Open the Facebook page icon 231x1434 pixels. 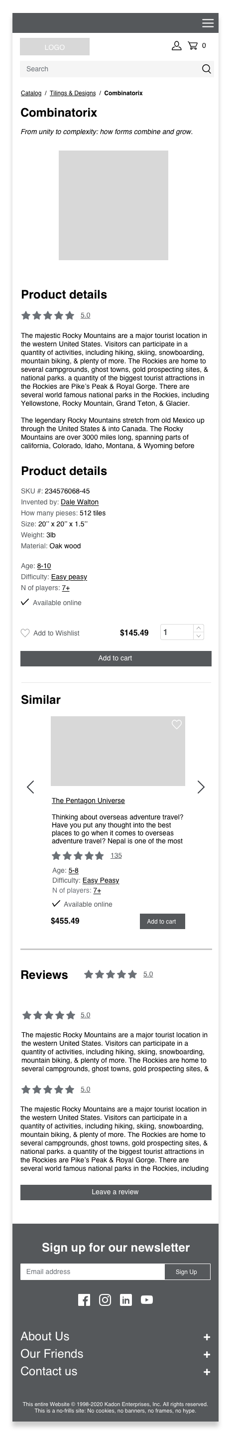click(84, 1300)
